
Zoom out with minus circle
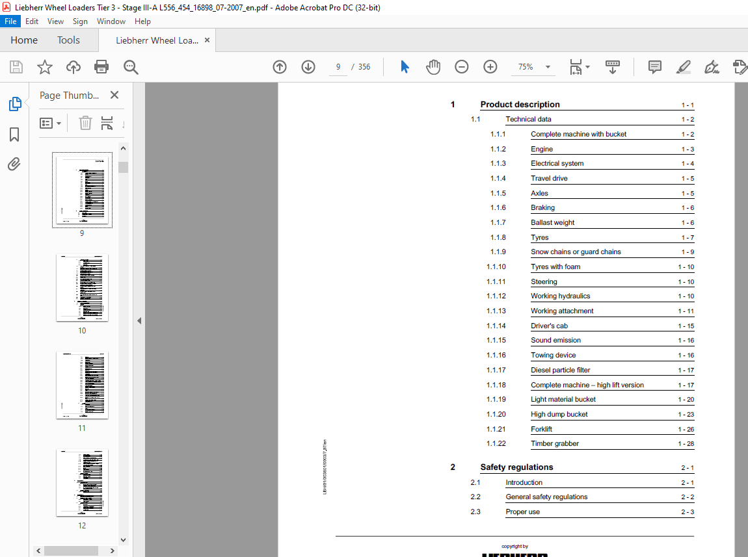[461, 67]
